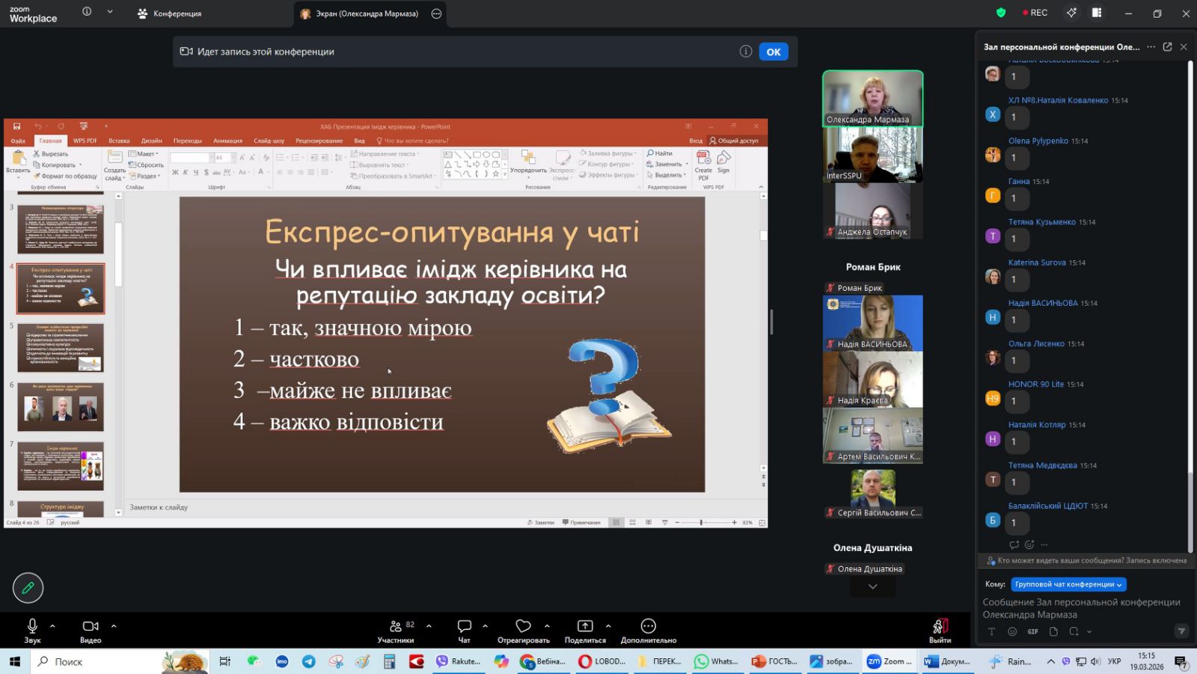The image size is (1197, 674).
Task: Click the green annotation pencil button
Action: (x=28, y=588)
